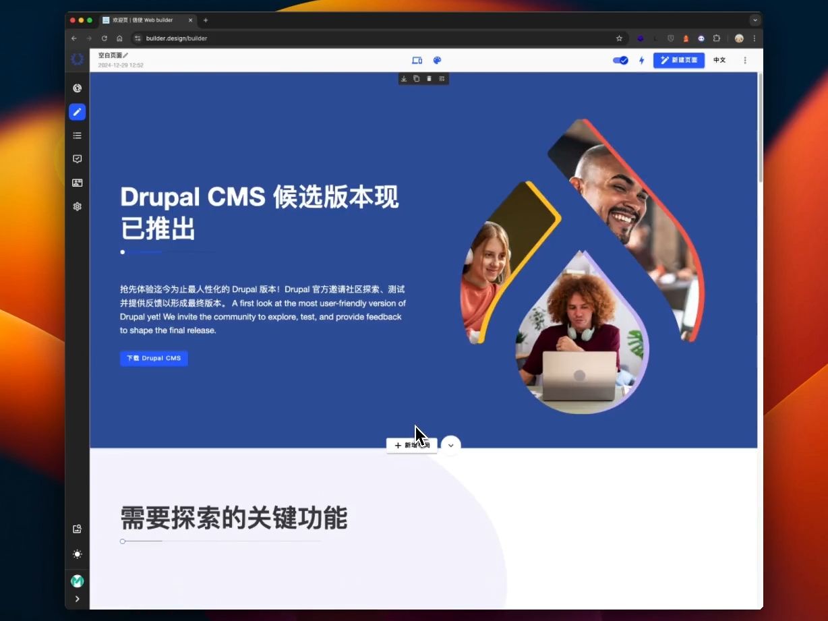Toggle the light/dark mode sun icon
This screenshot has width=828, height=621.
click(x=78, y=554)
